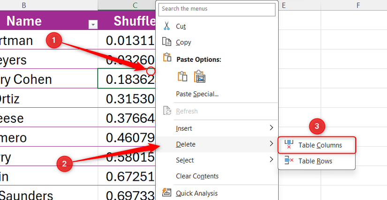Expand the Insert submenu arrow
This screenshot has width=387, height=200.
(x=272, y=128)
